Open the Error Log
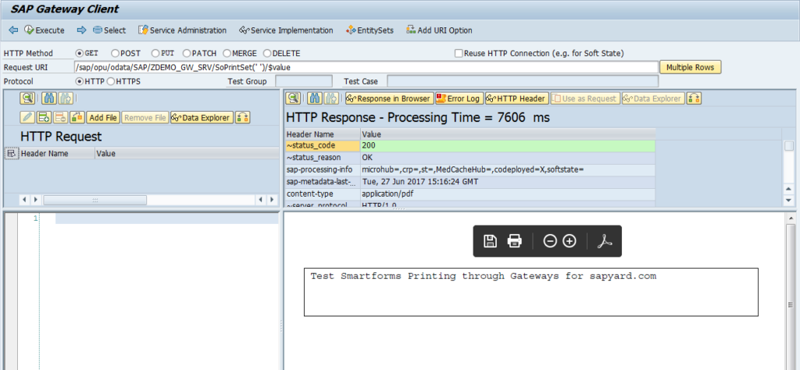This screenshot has width=800, height=370. click(x=459, y=98)
